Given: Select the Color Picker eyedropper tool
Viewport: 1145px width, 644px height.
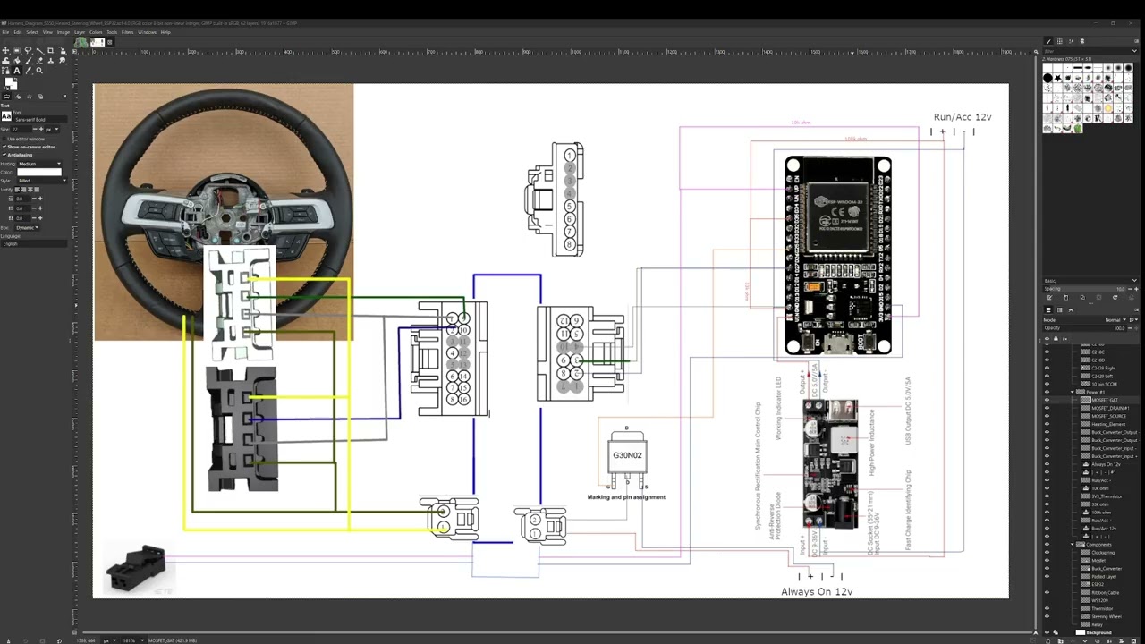Looking at the screenshot, I should click(29, 71).
